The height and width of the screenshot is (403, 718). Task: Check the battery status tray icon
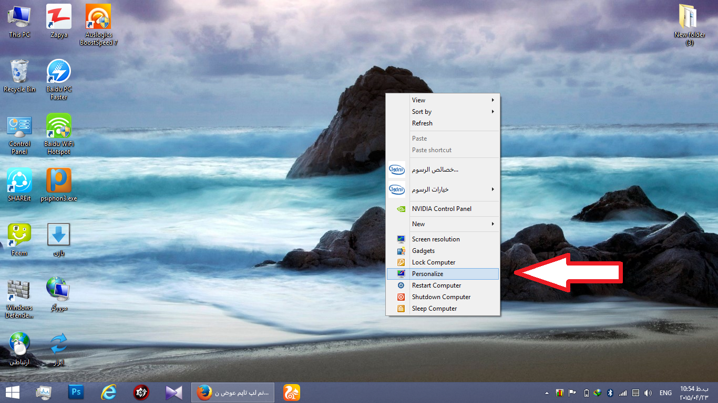pos(587,393)
